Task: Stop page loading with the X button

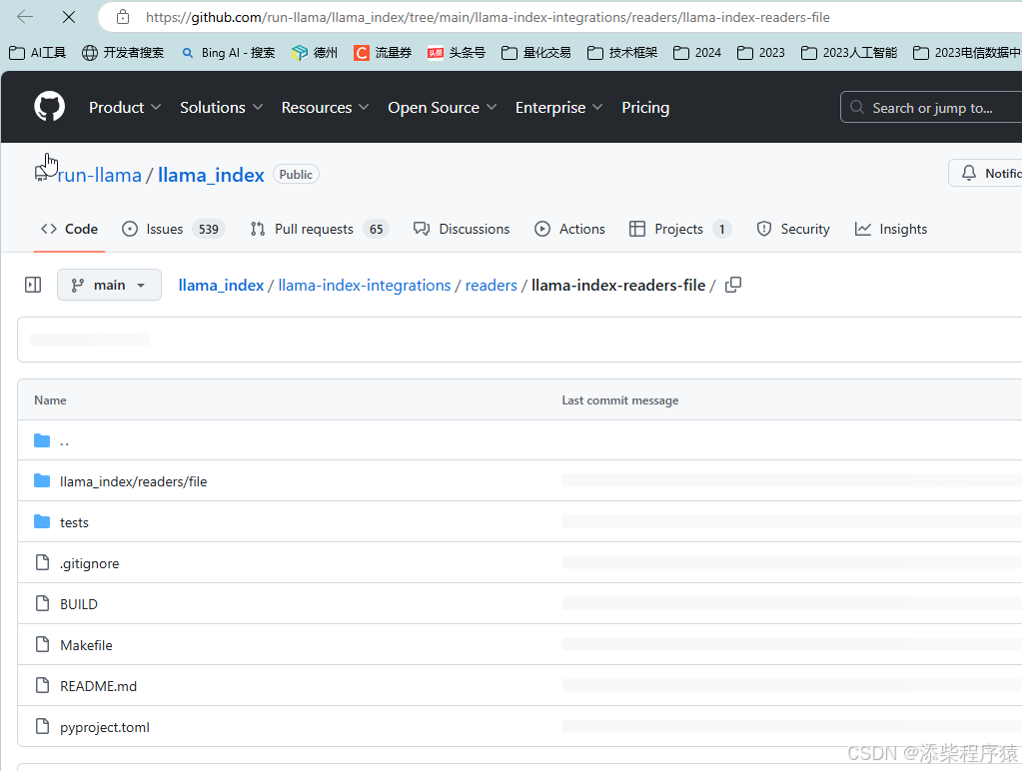Action: 69,17
